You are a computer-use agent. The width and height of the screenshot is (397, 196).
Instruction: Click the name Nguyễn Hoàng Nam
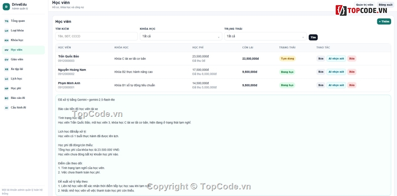coord(72,70)
